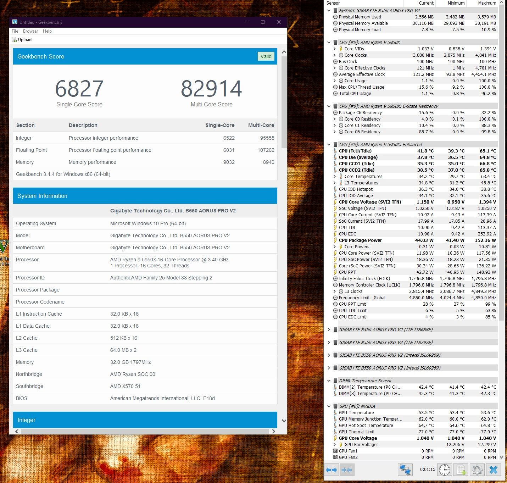Expand the Core Effective Clocks row

(334, 68)
